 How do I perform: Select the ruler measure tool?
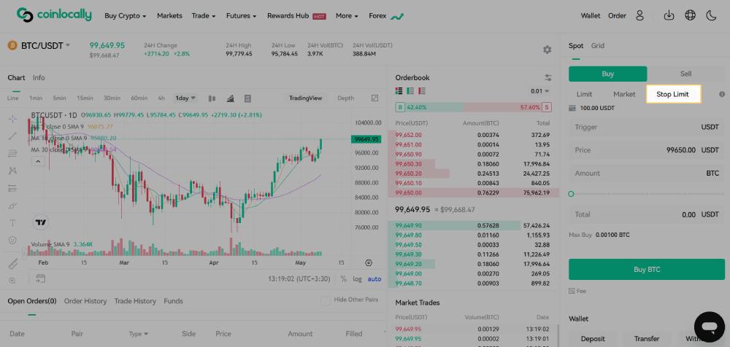pyautogui.click(x=12, y=264)
